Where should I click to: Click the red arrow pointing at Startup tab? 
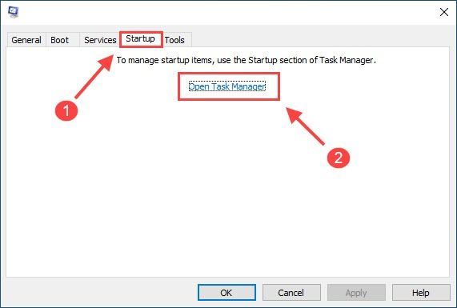[94, 77]
